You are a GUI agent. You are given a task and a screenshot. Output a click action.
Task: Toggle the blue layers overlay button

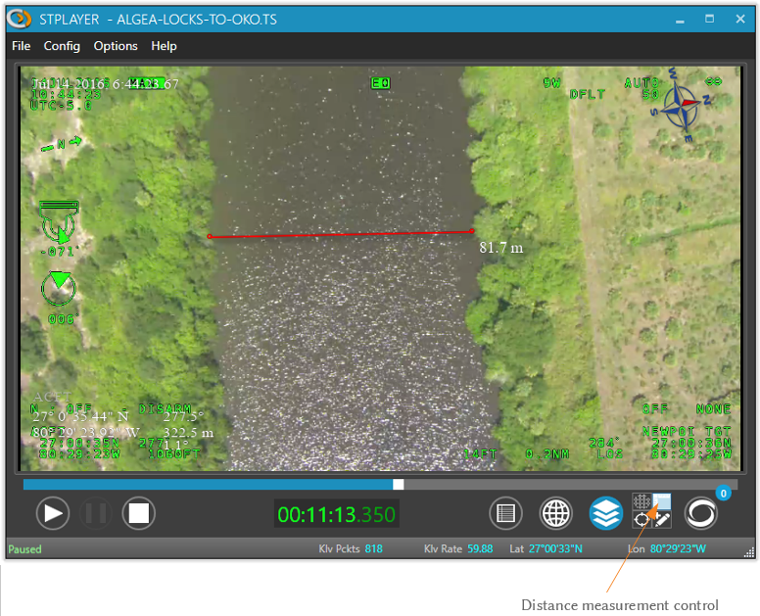coord(606,513)
